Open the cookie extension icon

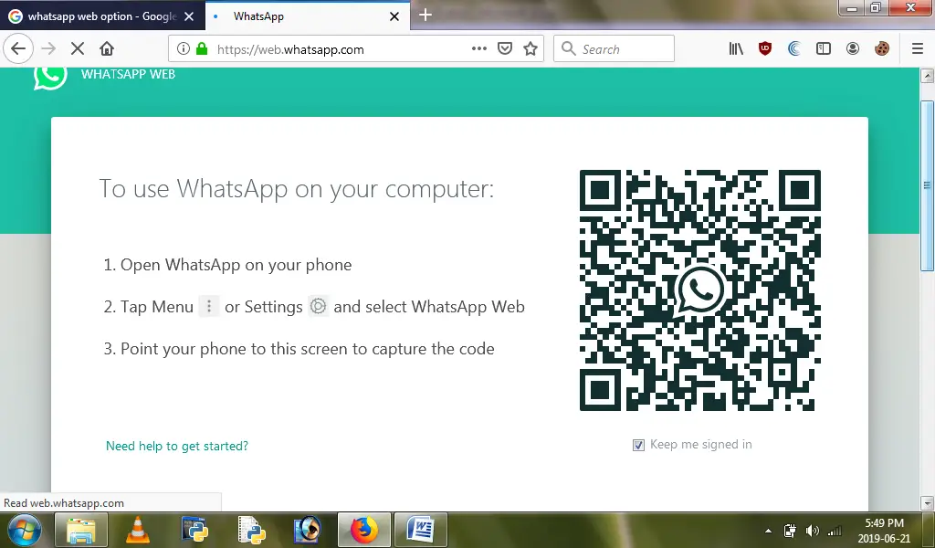point(882,49)
